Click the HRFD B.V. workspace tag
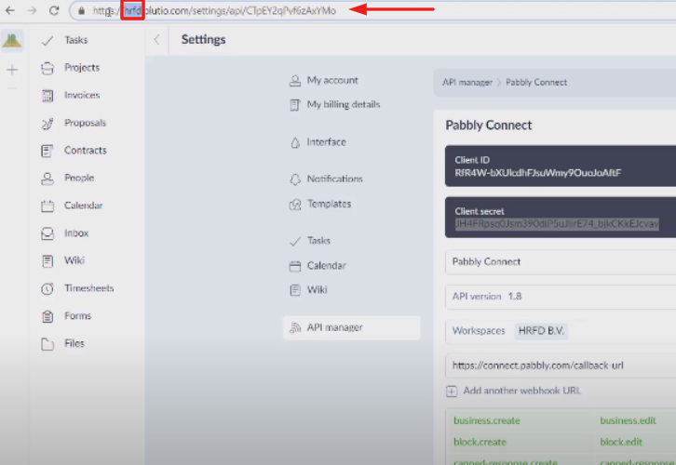 pyautogui.click(x=541, y=331)
